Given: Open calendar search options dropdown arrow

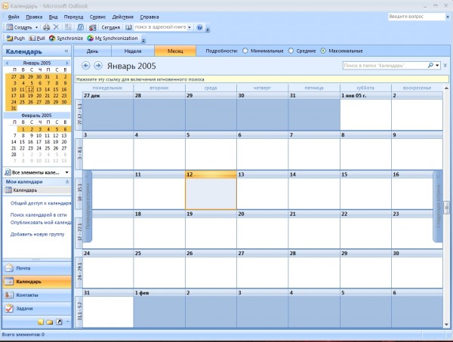Looking at the screenshot, I should point(437,66).
